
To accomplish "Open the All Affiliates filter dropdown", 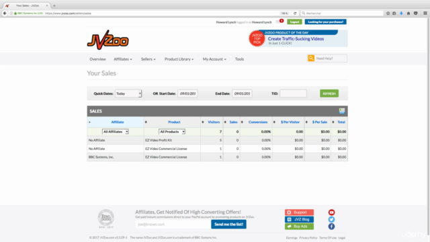I will [115, 132].
